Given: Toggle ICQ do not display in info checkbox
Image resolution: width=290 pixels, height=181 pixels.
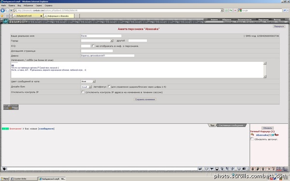Looking at the screenshot, I should pos(93,46).
